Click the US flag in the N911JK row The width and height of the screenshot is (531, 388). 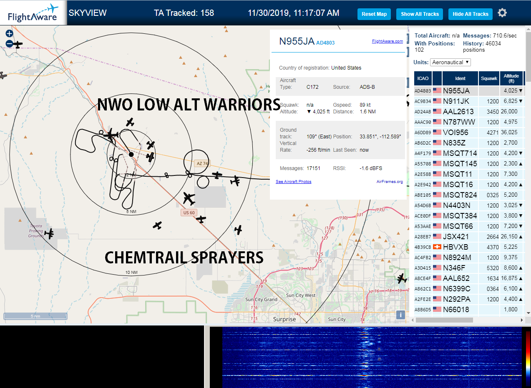point(437,101)
